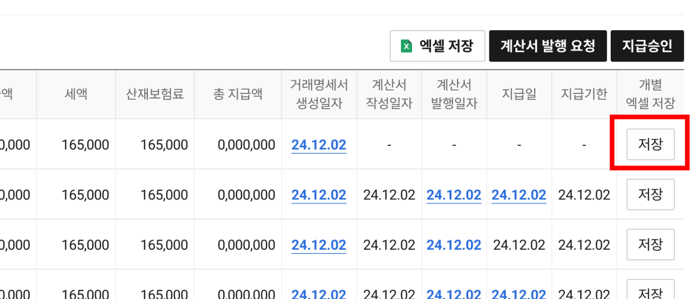
Task: Click the 총 지급액 column header
Action: tap(238, 94)
